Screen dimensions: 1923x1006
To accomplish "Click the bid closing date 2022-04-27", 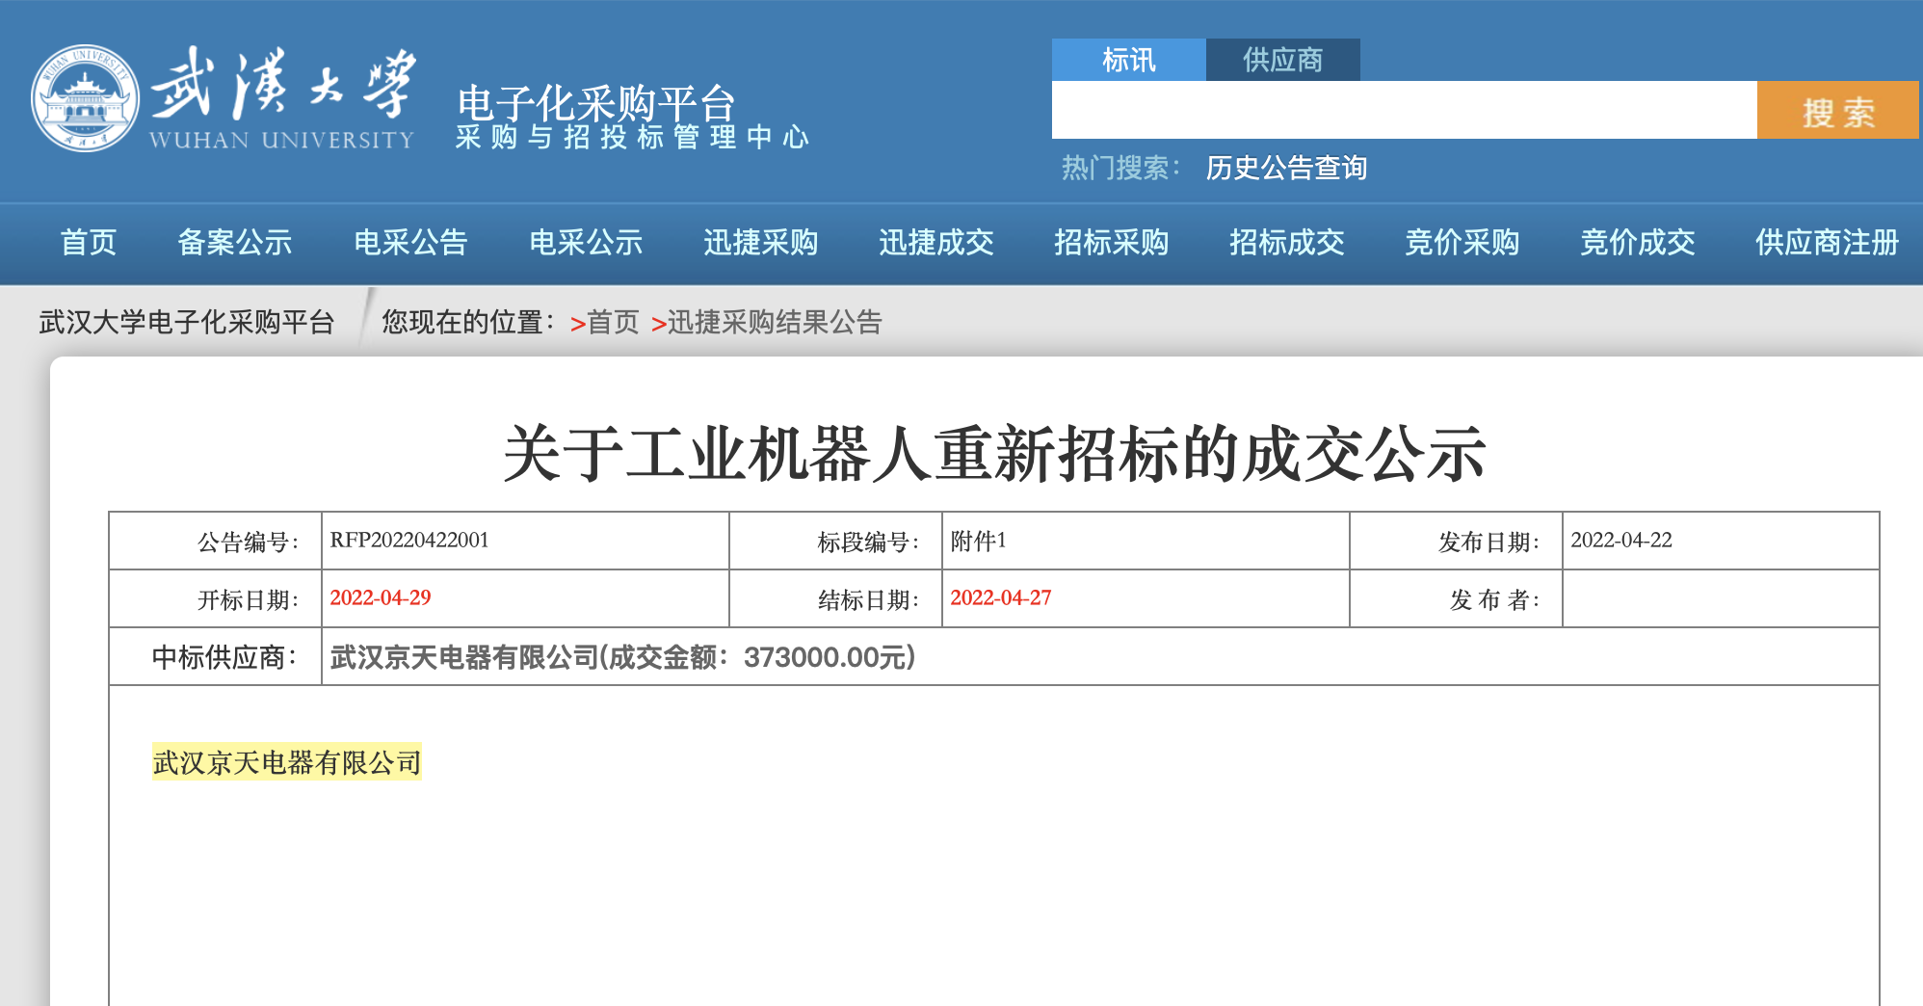I will pyautogui.click(x=1001, y=597).
